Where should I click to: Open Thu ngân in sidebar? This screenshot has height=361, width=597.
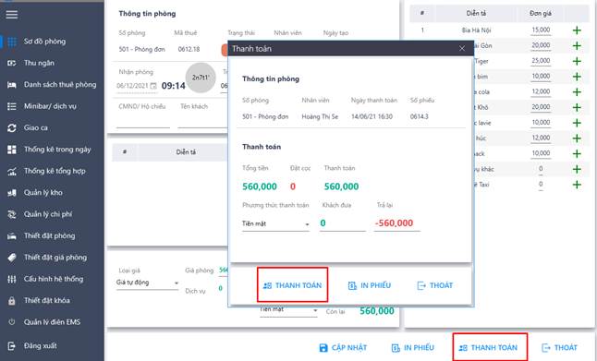pyautogui.click(x=39, y=63)
